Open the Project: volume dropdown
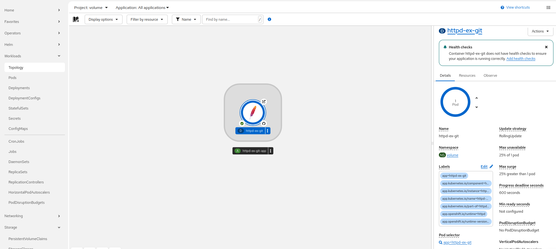Viewport: 556px width, 249px height. click(91, 8)
